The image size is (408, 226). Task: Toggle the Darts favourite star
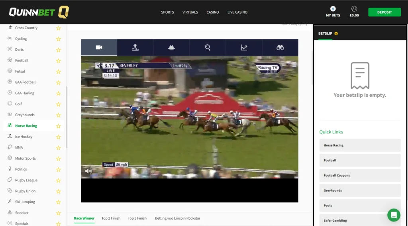point(59,50)
